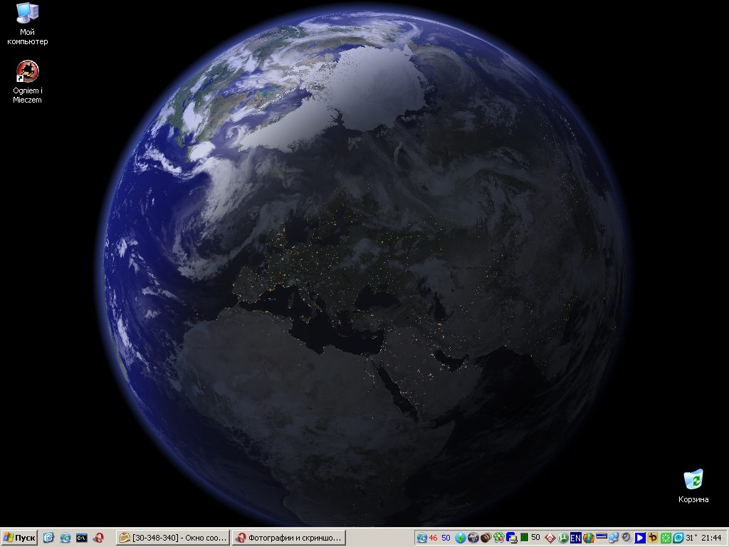Click the EN language indicator in tray
729x547 pixels.
tap(575, 538)
